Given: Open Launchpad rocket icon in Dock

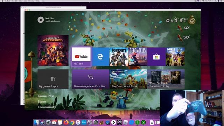Looking at the screenshot, I should [x=48, y=122].
